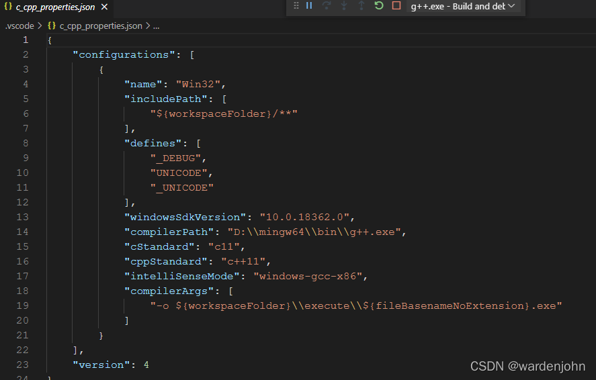Pause the debug session

coord(309,5)
